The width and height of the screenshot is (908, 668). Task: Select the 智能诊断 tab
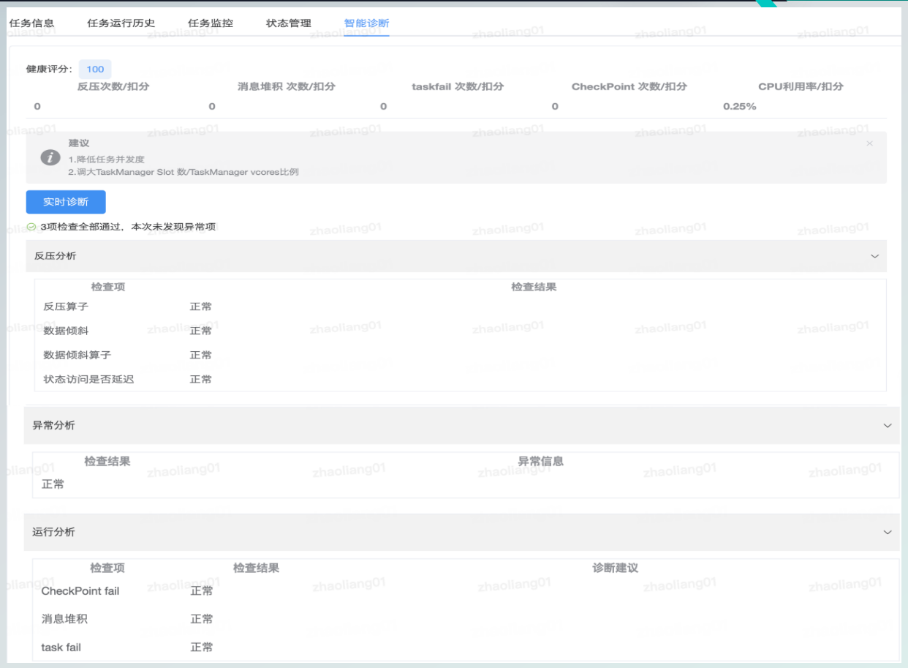click(x=366, y=23)
